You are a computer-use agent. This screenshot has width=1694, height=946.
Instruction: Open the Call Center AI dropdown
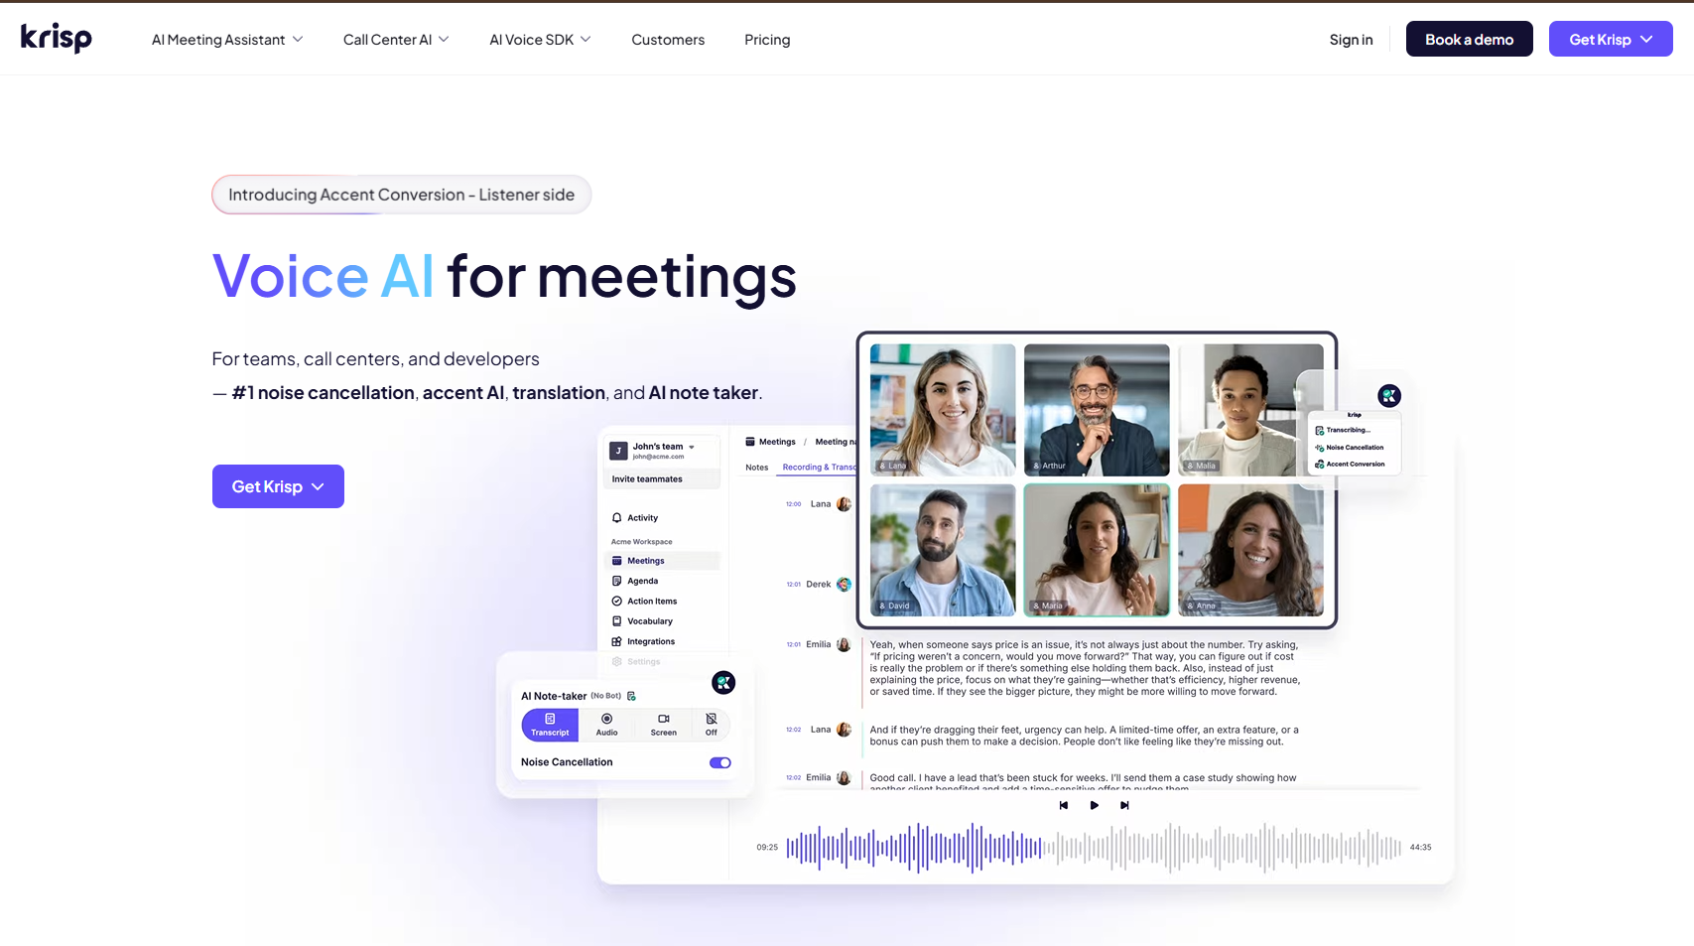pos(396,40)
